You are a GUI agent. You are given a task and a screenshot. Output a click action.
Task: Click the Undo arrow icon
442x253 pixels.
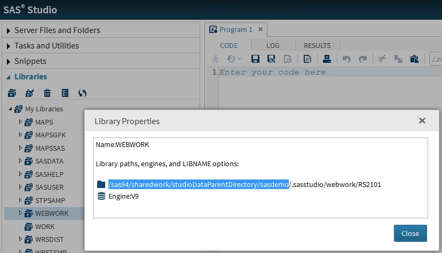click(x=346, y=59)
